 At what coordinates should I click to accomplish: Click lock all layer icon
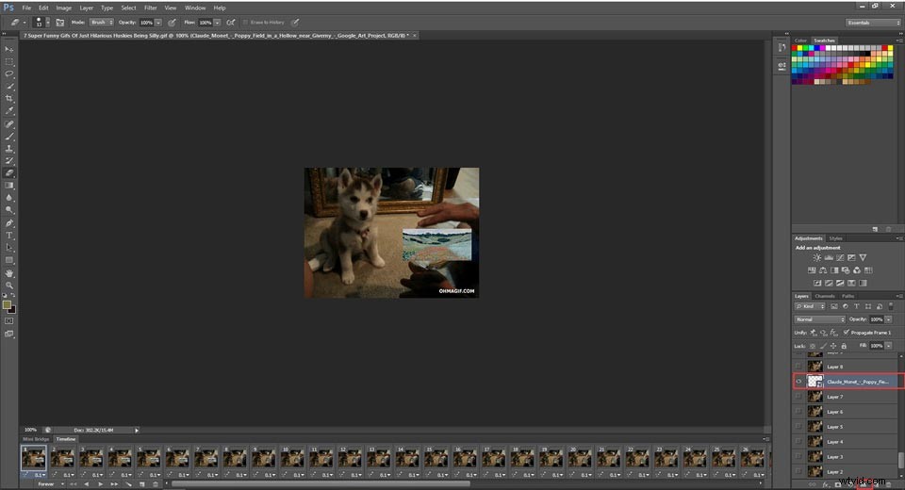click(844, 346)
